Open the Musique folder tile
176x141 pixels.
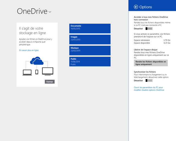point(90,50)
